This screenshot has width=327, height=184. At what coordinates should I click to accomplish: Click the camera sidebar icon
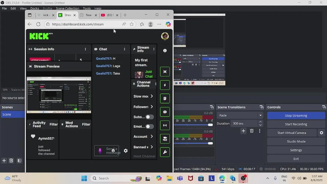click(165, 139)
